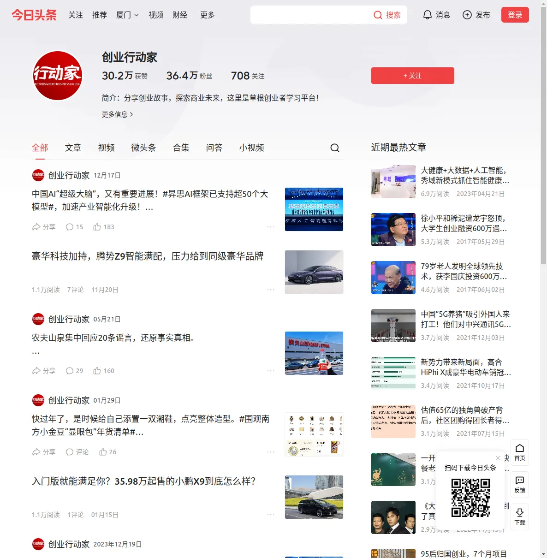Expand 更多信息 about the account
Viewport: 547px width, 558px height.
(x=118, y=114)
